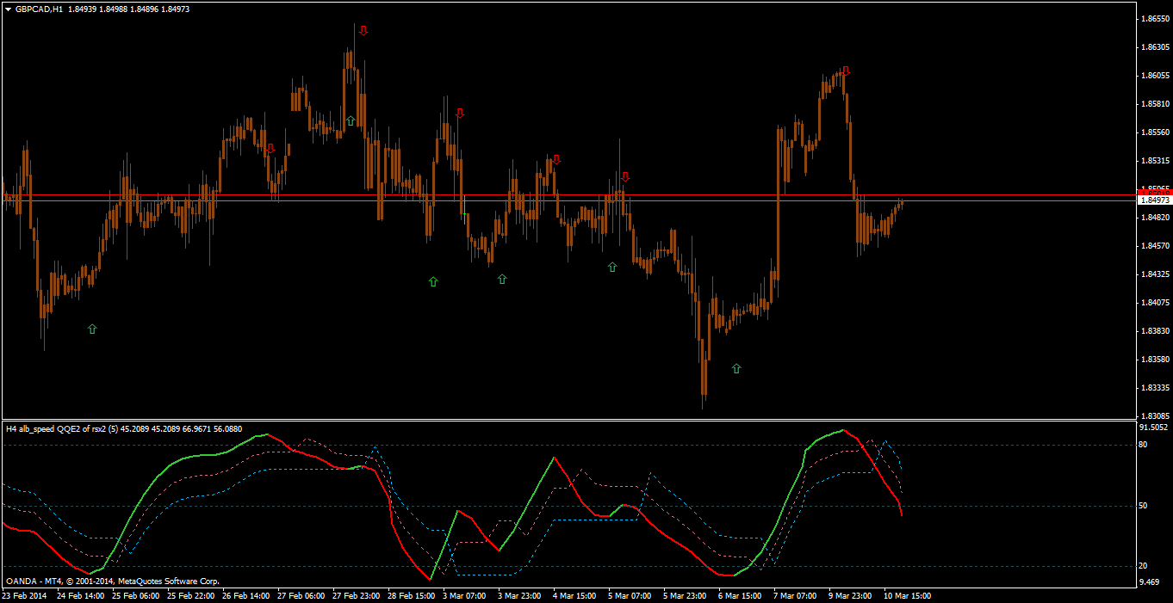Click the 20 level on the indicator scale
1173x603 pixels.
click(1144, 566)
